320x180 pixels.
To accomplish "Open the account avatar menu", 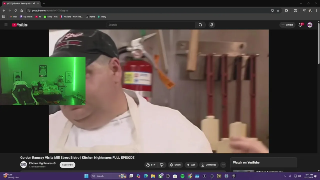I will pos(310,25).
